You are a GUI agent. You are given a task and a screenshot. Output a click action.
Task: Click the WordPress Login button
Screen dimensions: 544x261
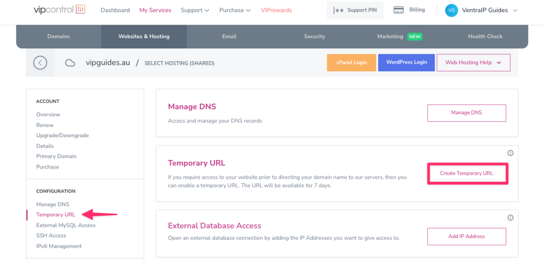pyautogui.click(x=406, y=63)
